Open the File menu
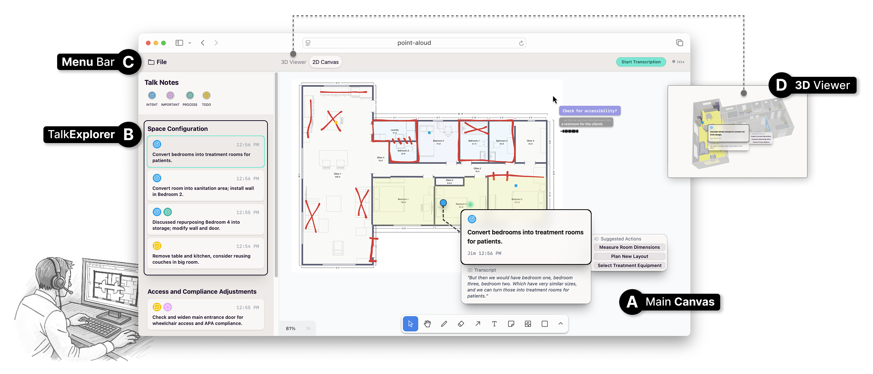 (157, 62)
